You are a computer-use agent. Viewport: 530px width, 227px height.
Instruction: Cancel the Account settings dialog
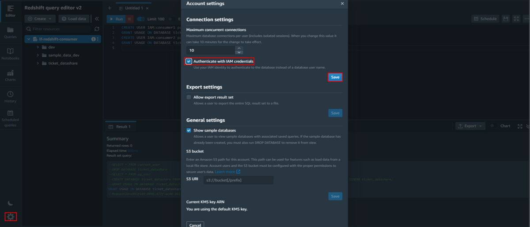[x=195, y=224]
